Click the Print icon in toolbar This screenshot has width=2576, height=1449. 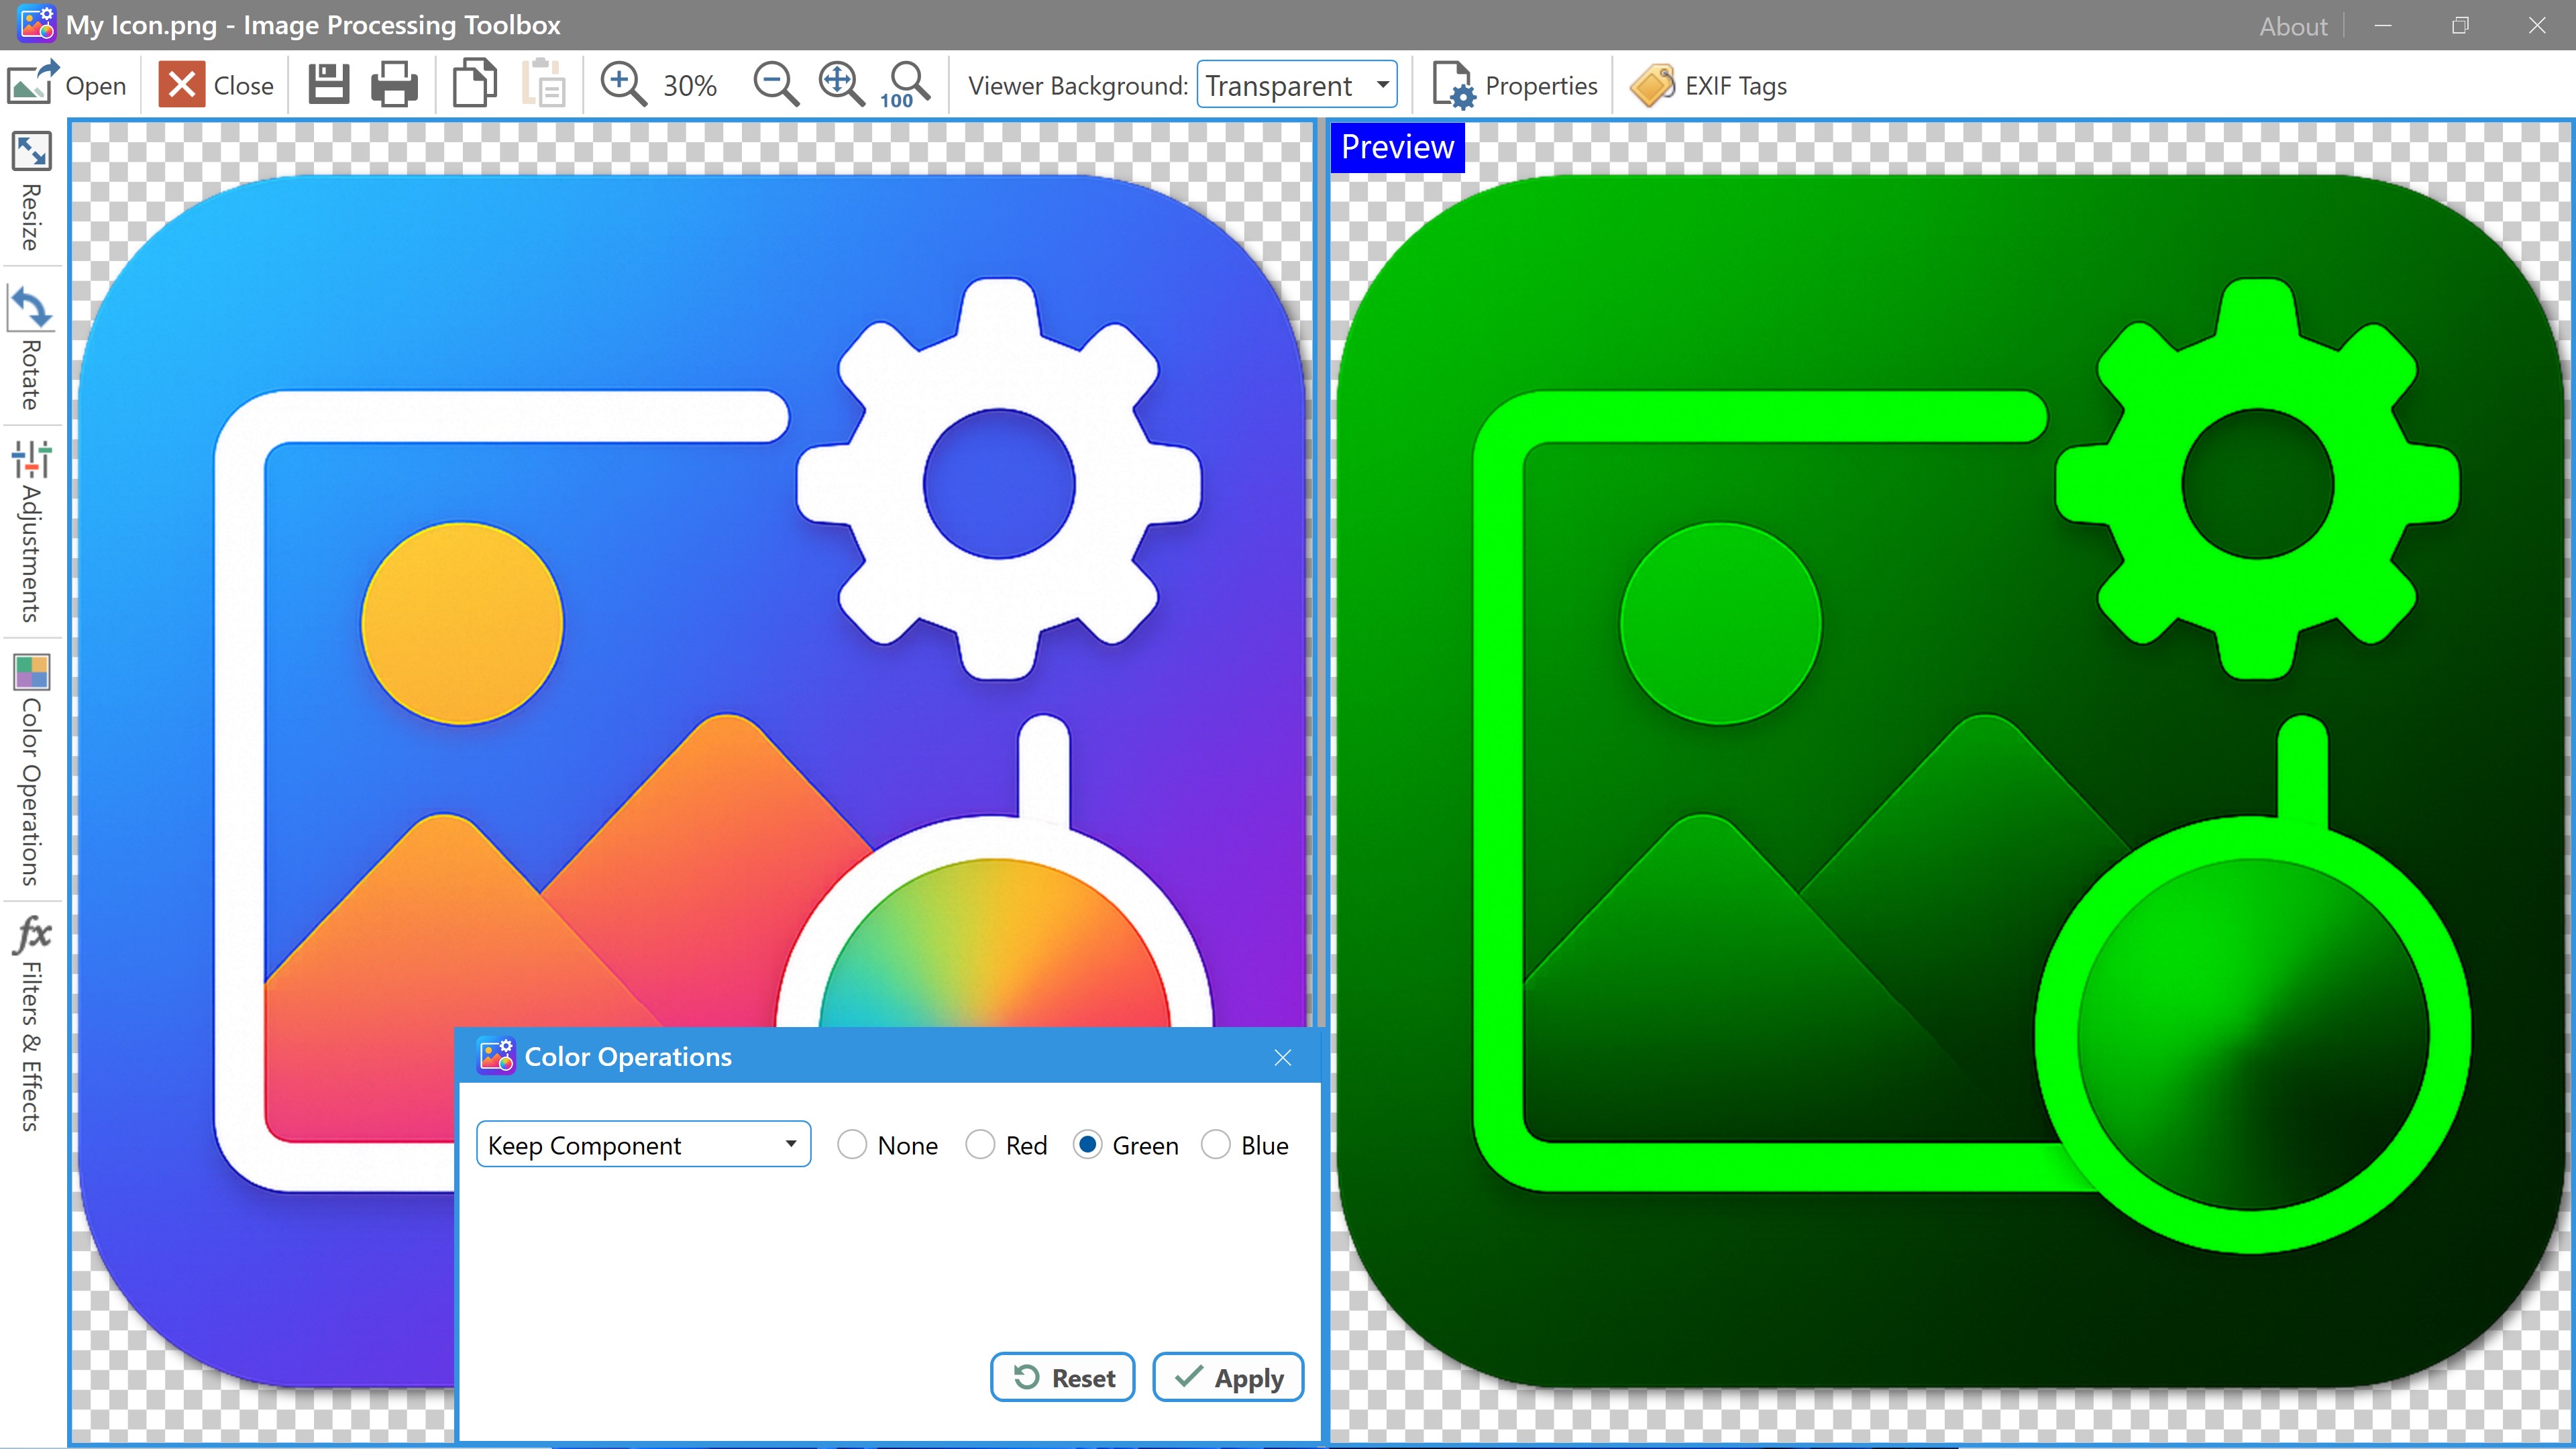click(394, 84)
